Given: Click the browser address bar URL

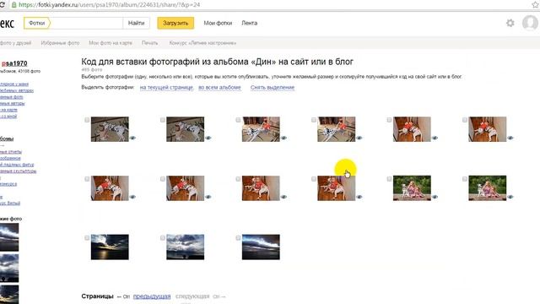Looking at the screenshot, I should click(x=109, y=5).
